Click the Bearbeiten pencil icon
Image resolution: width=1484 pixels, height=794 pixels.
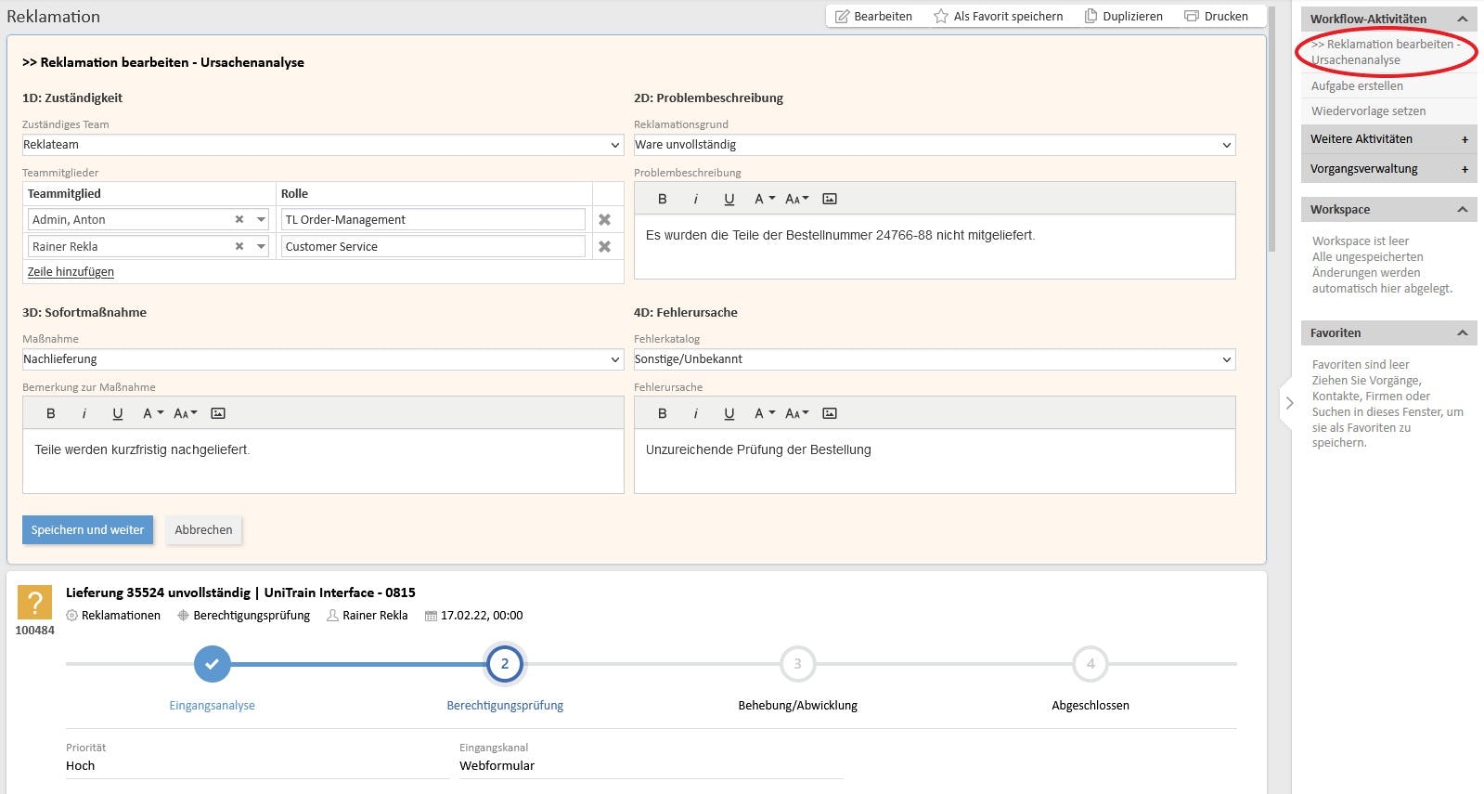pyautogui.click(x=843, y=17)
